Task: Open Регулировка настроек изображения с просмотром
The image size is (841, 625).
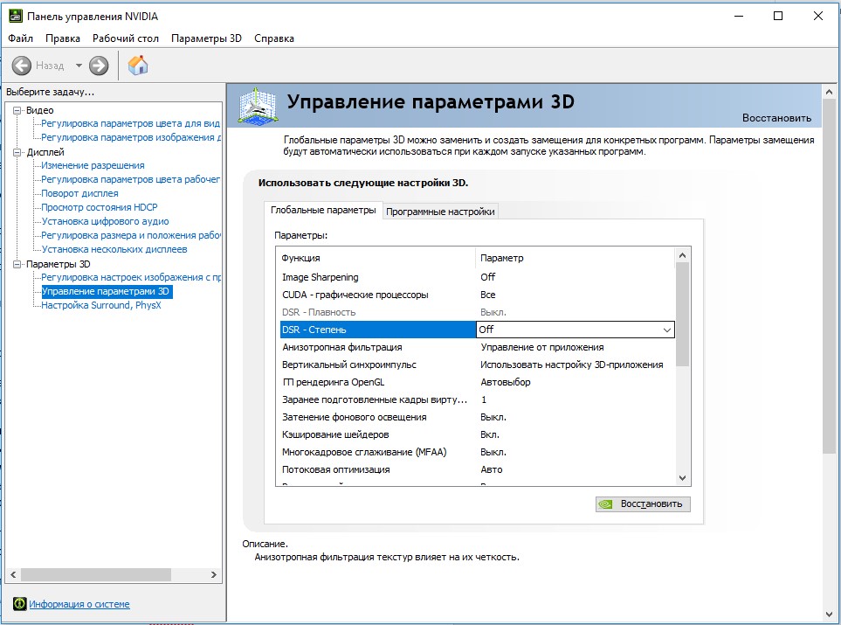Action: coord(130,277)
